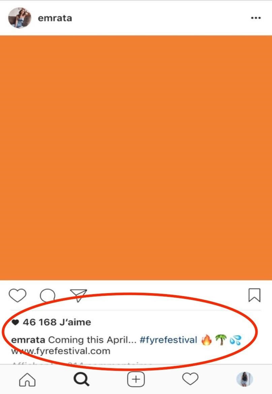Tap the small filled heart beside like count
This screenshot has height=394, width=272.
(15, 322)
